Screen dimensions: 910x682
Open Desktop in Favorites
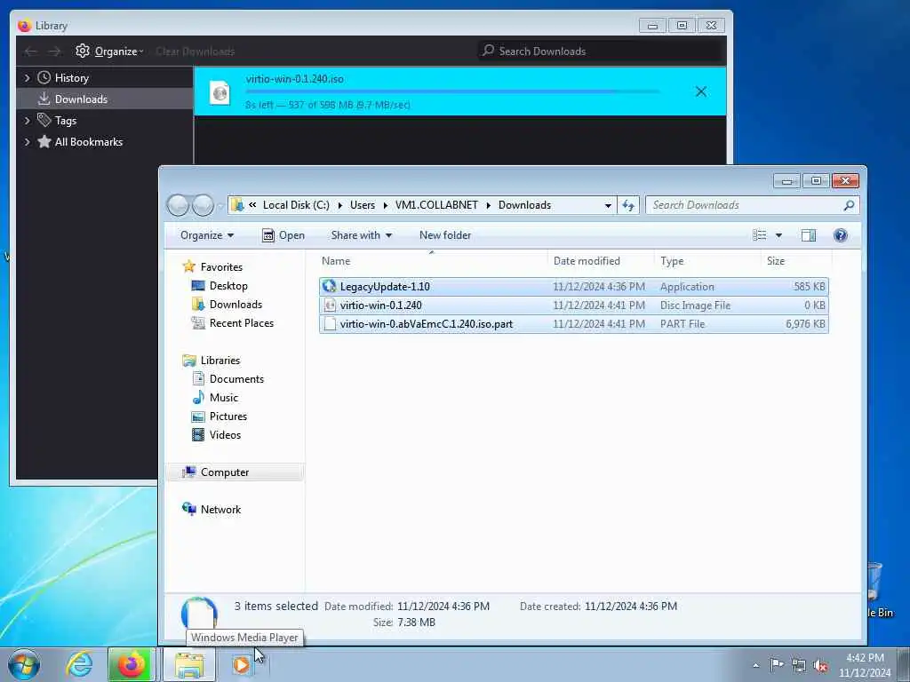tap(228, 286)
